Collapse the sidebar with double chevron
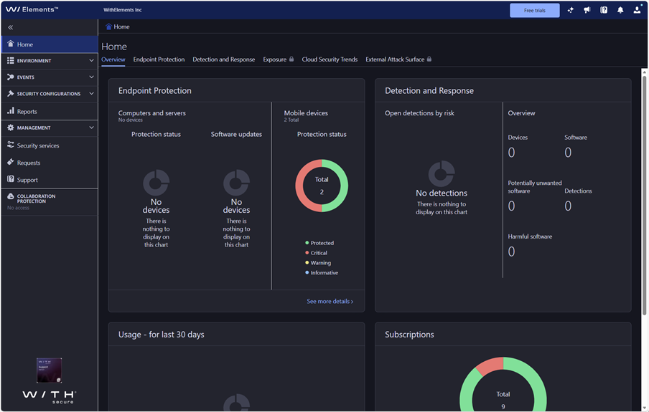The height and width of the screenshot is (412, 649). [x=10, y=27]
